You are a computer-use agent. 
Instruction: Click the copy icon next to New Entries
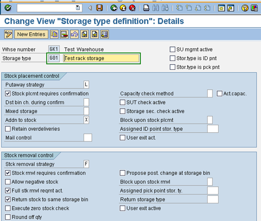pos(54,34)
